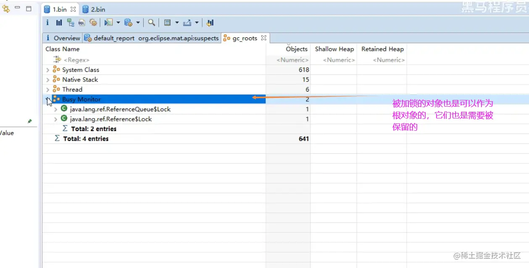The image size is (529, 268).
Task: Open the Histogram toolbar icon
Action: coord(59,23)
